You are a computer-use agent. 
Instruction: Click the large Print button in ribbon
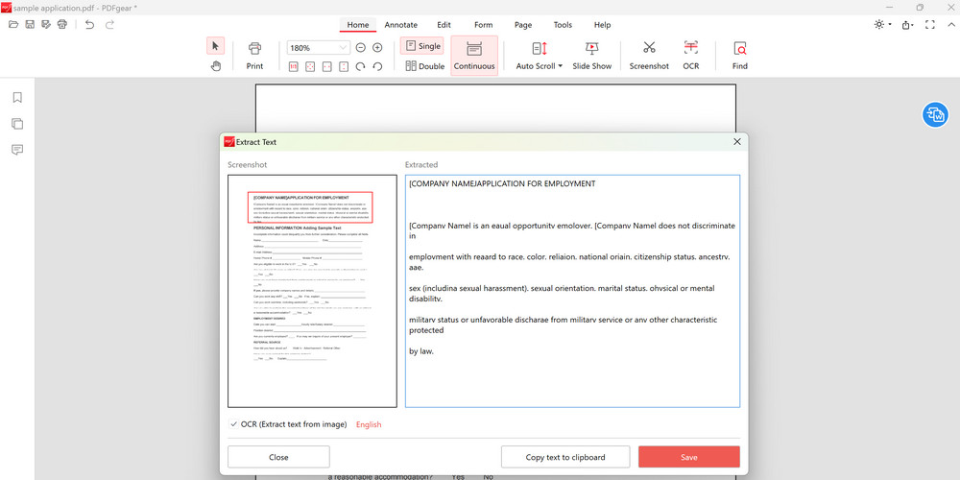[x=254, y=55]
